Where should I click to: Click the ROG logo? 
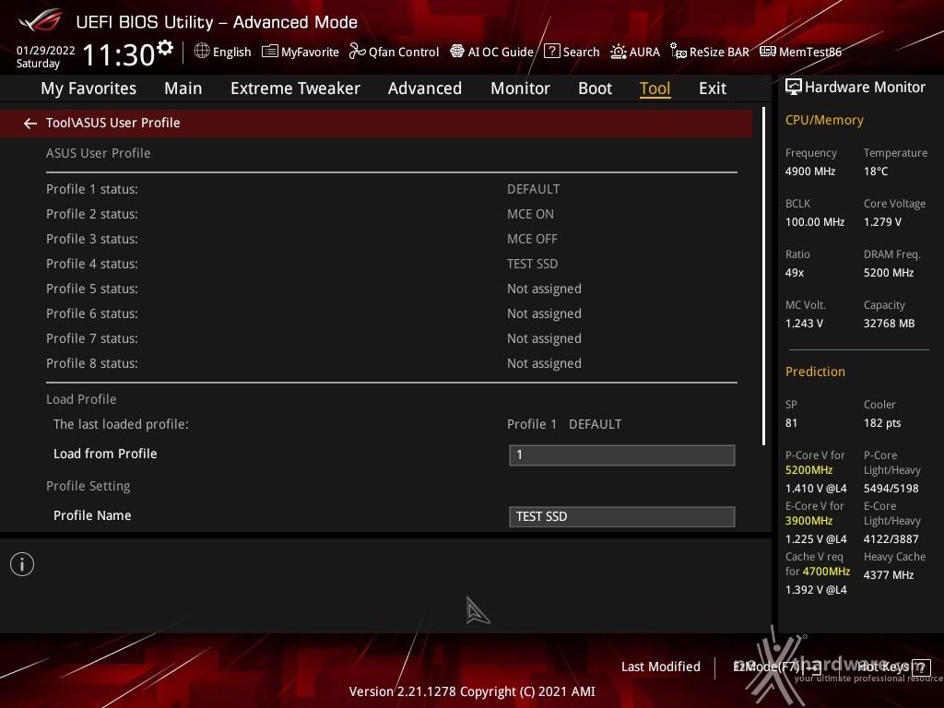(x=40, y=22)
